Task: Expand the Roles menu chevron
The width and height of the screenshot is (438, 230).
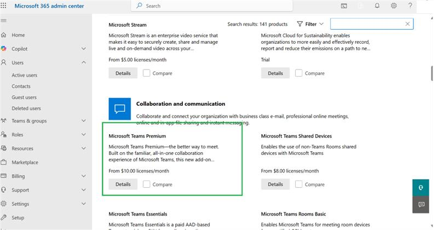Action: pyautogui.click(x=84, y=134)
